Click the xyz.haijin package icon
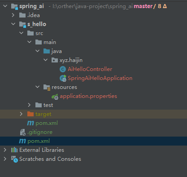The height and width of the screenshot is (177, 187). click(x=55, y=60)
